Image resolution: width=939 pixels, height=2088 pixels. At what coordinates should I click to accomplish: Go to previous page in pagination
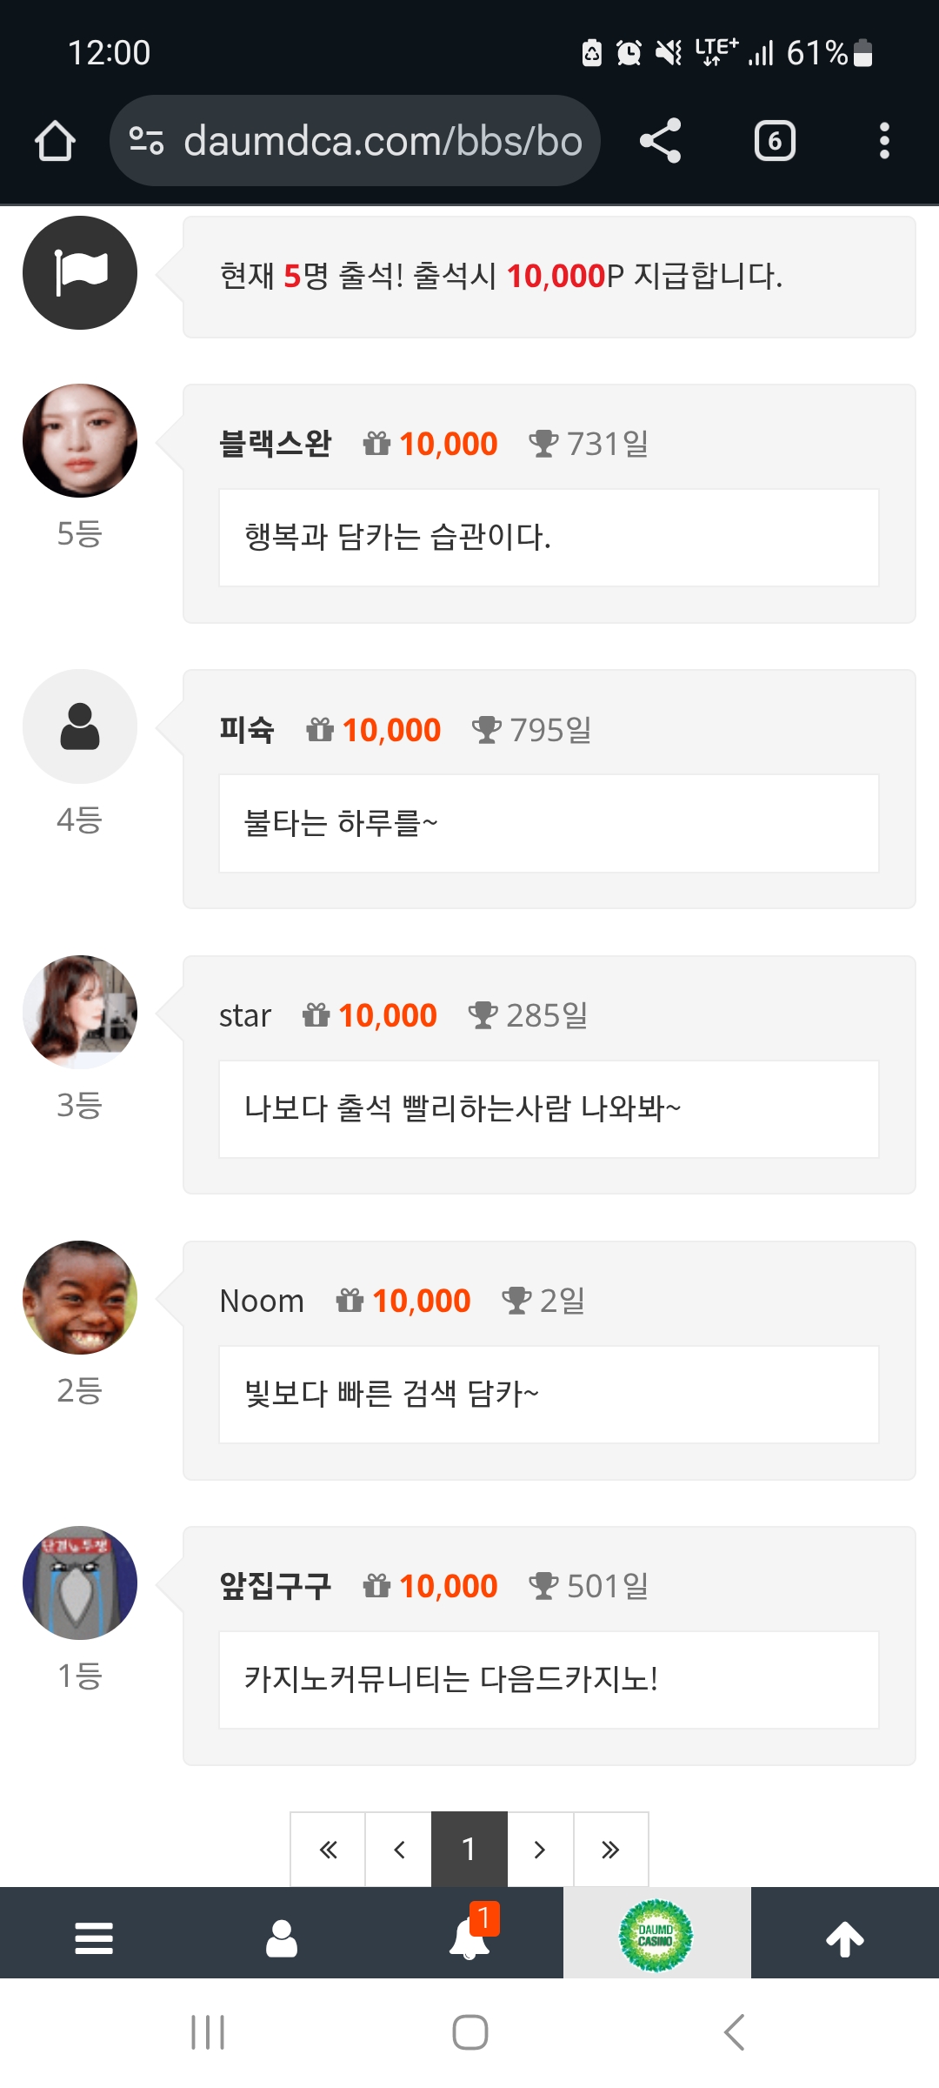click(x=399, y=1849)
